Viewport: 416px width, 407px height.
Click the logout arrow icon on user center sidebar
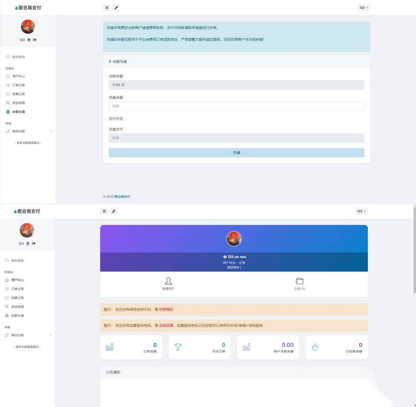coord(34,243)
